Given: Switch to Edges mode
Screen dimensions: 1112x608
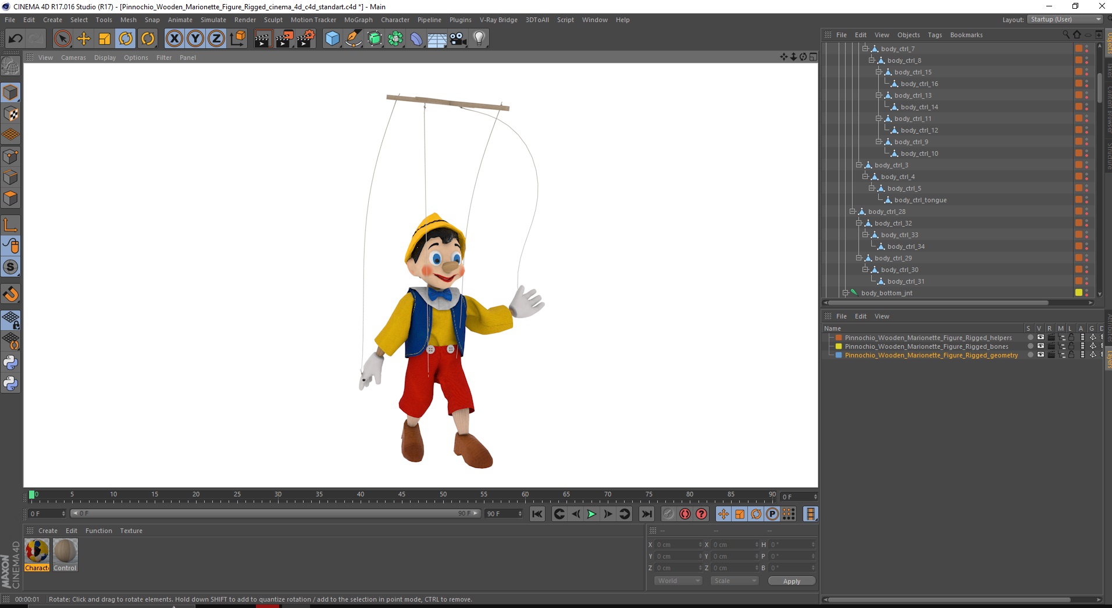Looking at the screenshot, I should [10, 177].
